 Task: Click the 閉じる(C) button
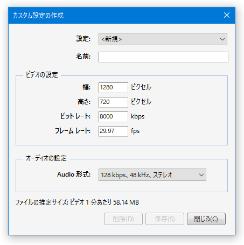206,219
